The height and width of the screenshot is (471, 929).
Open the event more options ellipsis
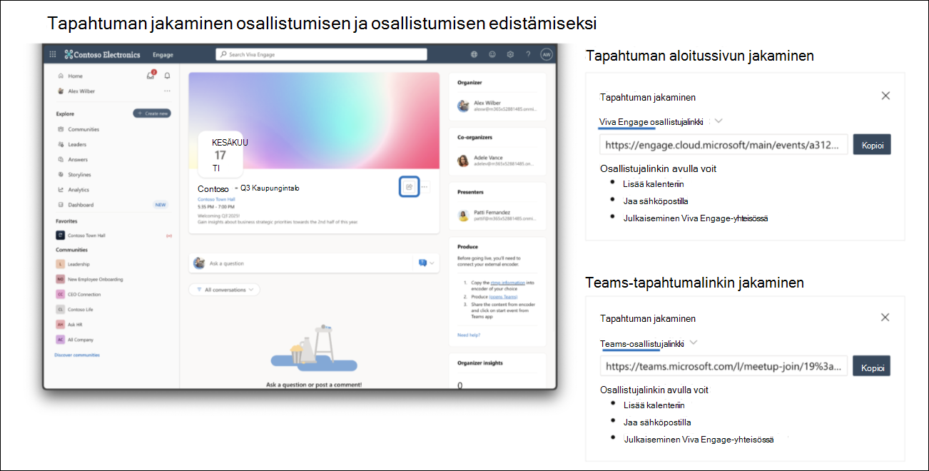point(425,187)
